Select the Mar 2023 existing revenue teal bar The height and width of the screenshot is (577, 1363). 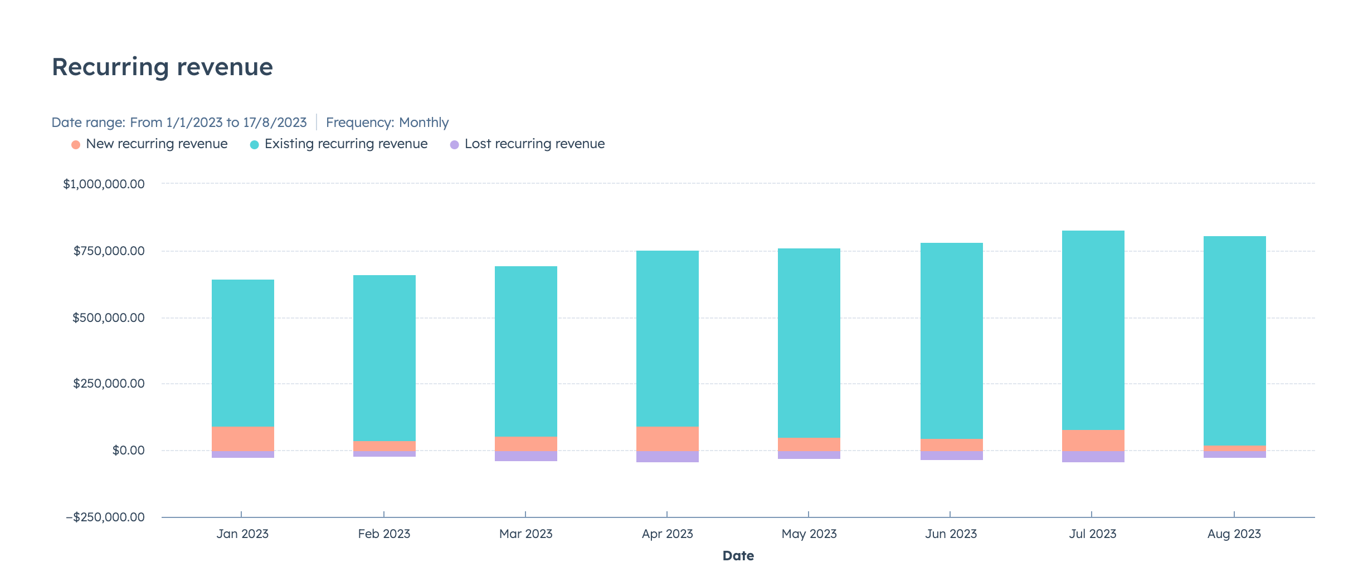(x=526, y=351)
